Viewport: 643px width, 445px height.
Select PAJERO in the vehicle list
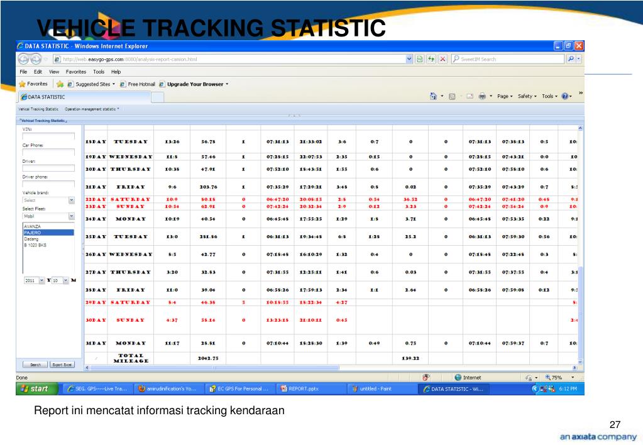48,233
